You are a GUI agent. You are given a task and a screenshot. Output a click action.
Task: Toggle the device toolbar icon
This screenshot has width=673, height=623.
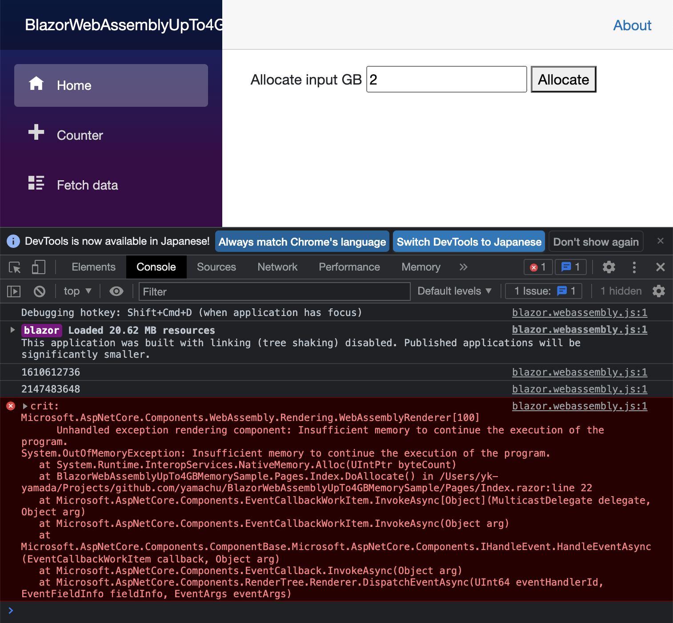pos(38,267)
